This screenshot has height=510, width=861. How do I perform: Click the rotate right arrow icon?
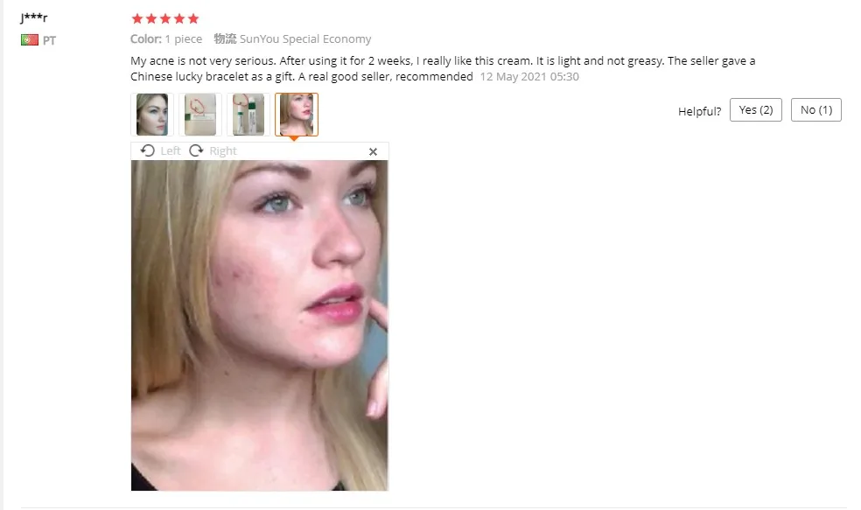pos(196,150)
